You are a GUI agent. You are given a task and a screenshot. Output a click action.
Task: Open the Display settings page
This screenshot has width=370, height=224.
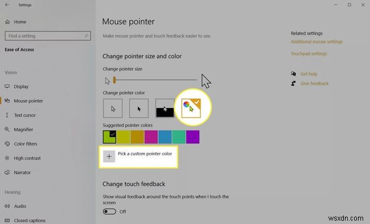[x=21, y=86]
